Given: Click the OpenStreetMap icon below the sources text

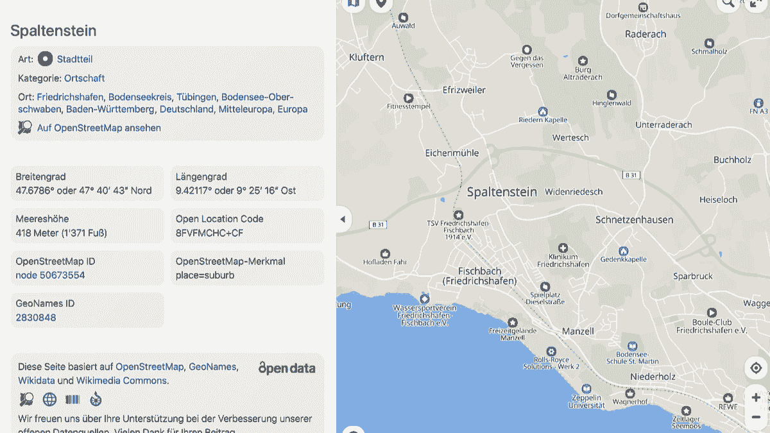Looking at the screenshot, I should 25,400.
